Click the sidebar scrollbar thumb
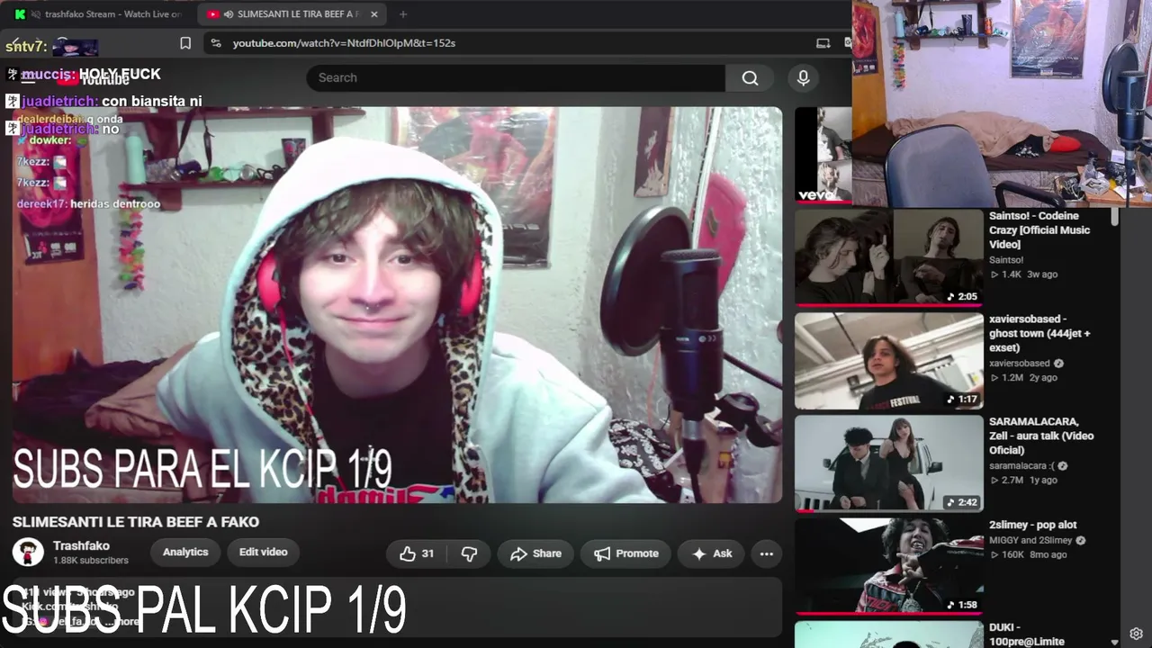This screenshot has height=648, width=1152. (x=1114, y=217)
